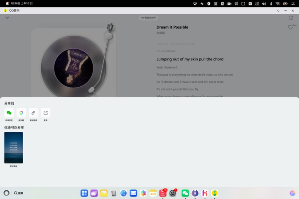
Task: Toggle Bluetooth in the status bar
Action: coord(271,4)
